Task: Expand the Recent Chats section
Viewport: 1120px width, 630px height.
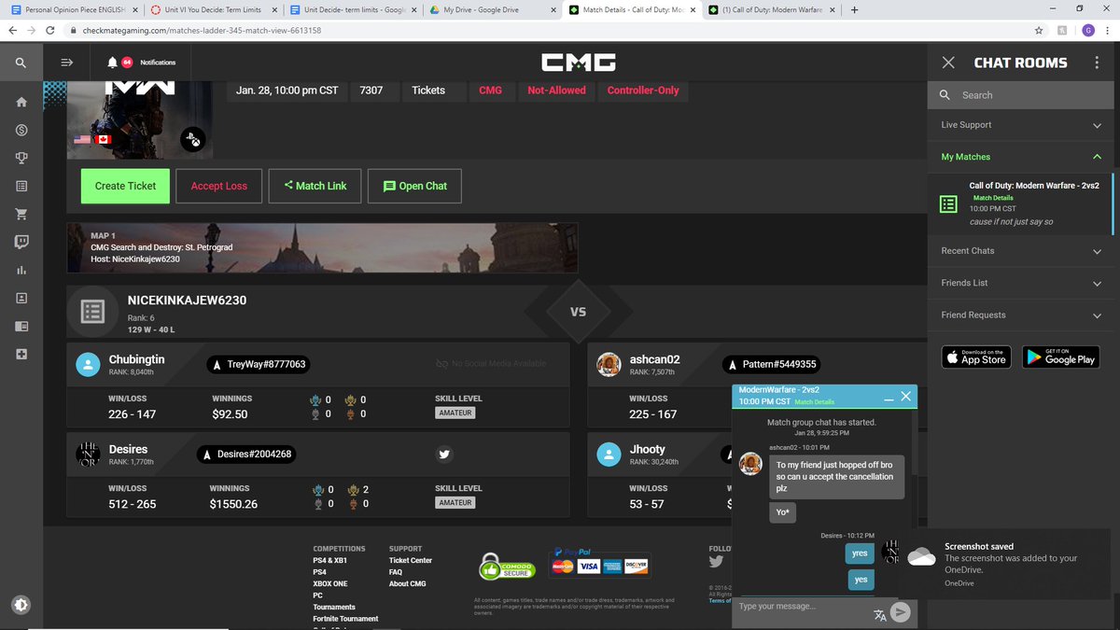Action: coord(1021,251)
